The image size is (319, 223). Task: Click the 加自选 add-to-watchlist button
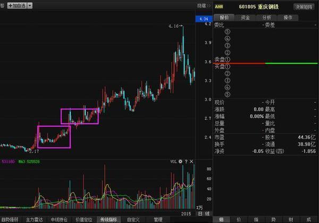pos(17,6)
